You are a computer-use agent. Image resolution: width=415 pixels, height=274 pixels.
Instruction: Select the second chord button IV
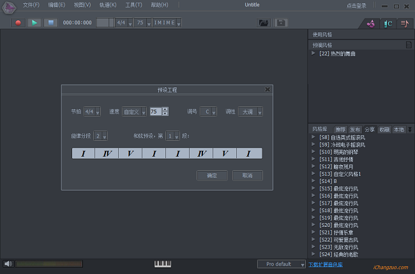(107, 154)
